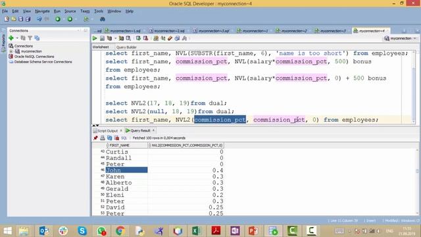Open the Tools menu
This screenshot has height=237, width=421.
[x=99, y=11]
